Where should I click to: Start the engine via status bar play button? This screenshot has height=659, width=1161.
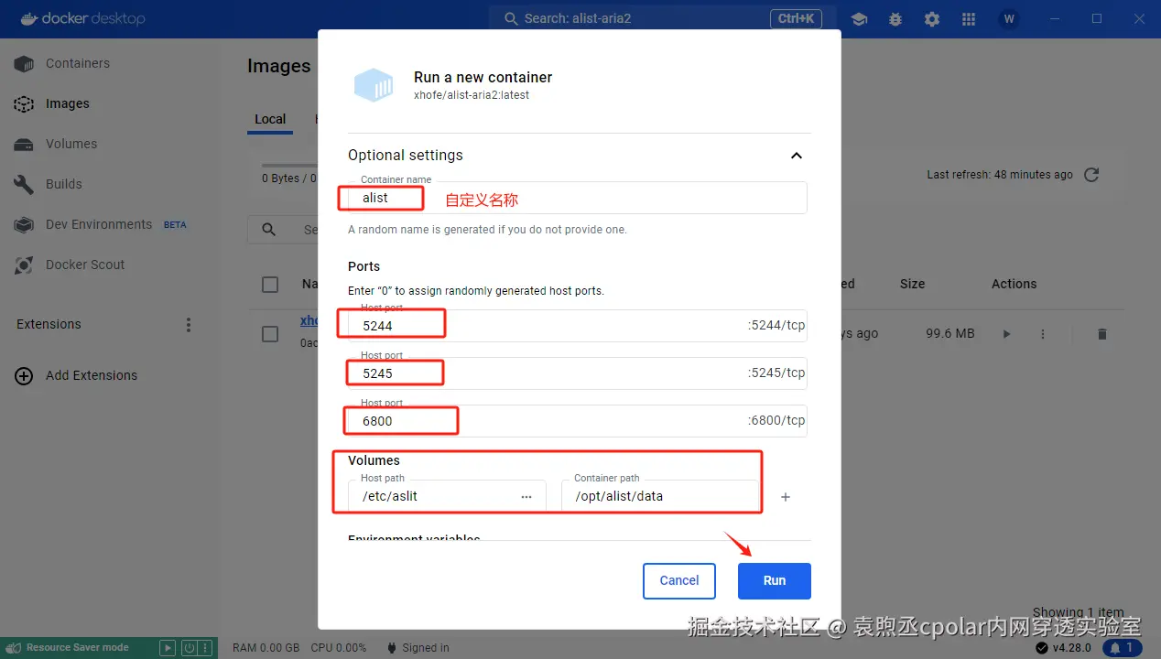(x=168, y=648)
